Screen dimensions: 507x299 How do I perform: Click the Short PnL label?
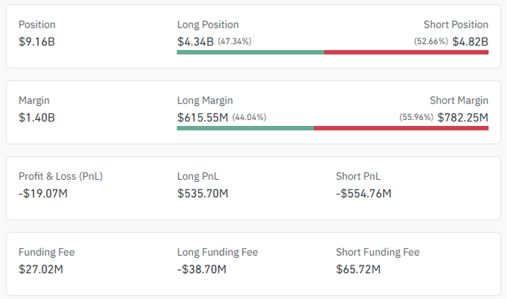(358, 176)
